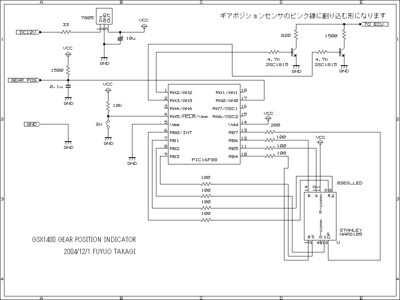Select the Japanese note text at top
The width and height of the screenshot is (400, 300).
click(303, 16)
